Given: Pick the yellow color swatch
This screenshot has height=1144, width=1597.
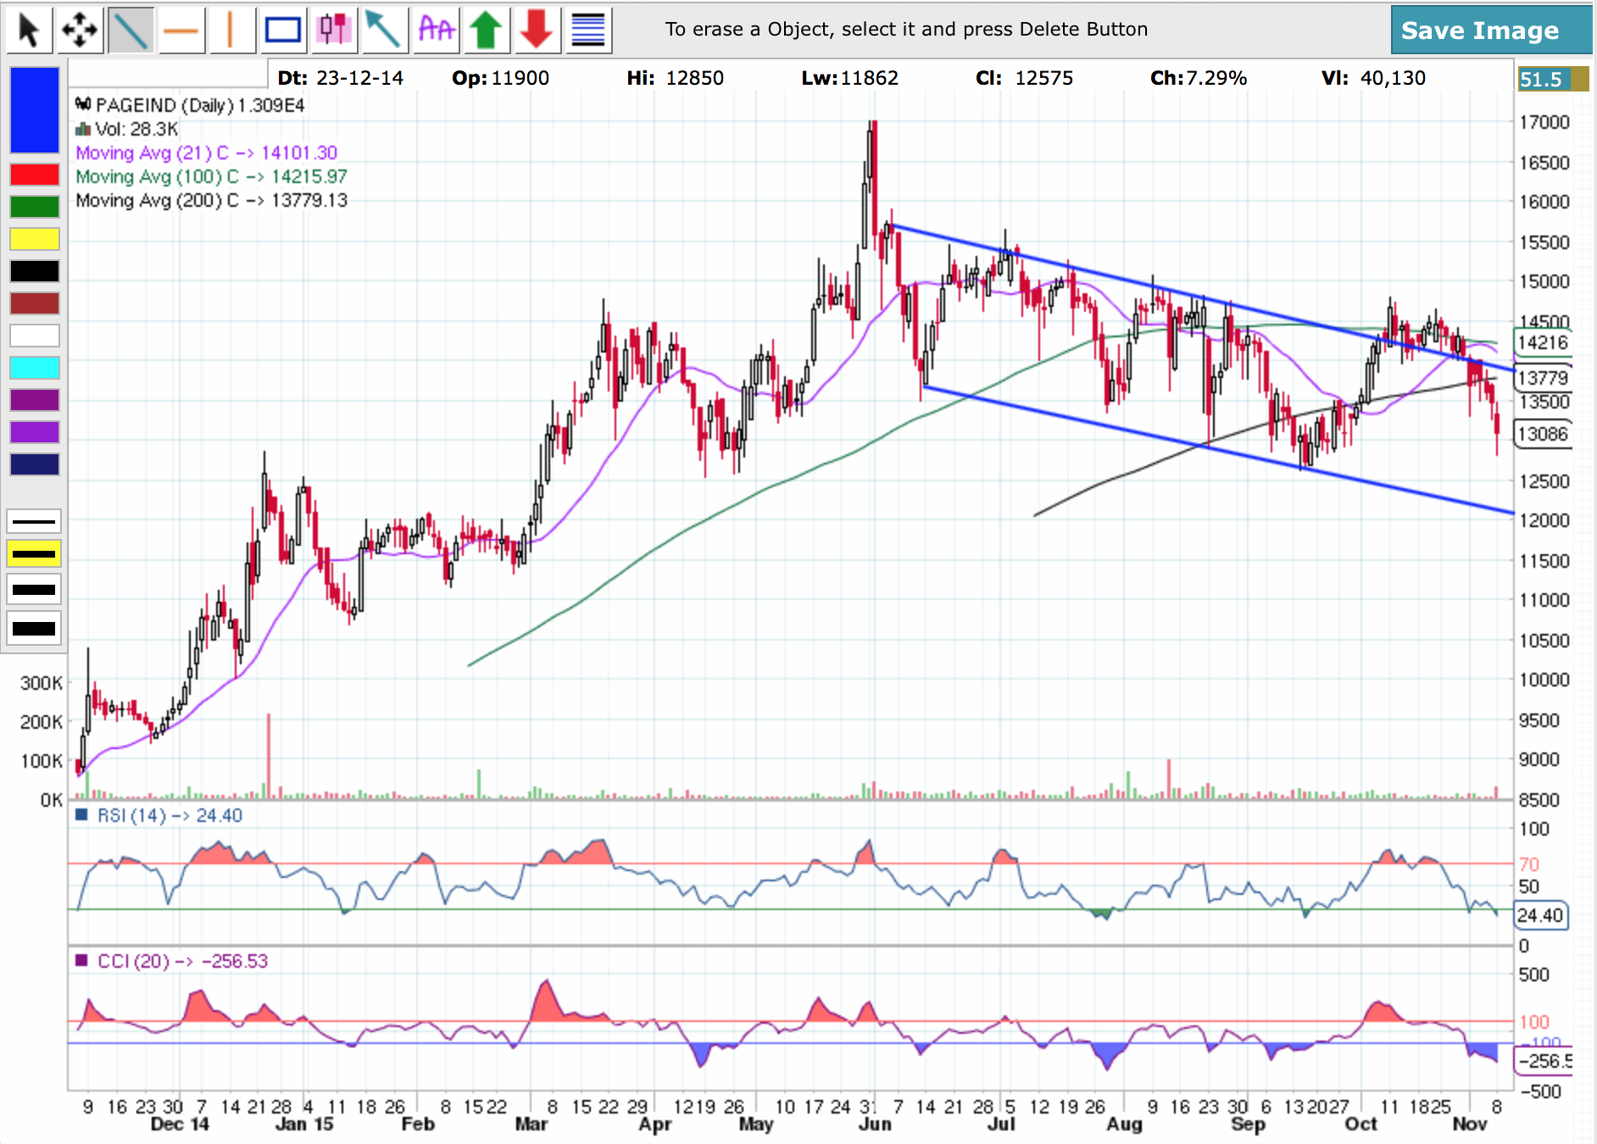Looking at the screenshot, I should [x=35, y=239].
